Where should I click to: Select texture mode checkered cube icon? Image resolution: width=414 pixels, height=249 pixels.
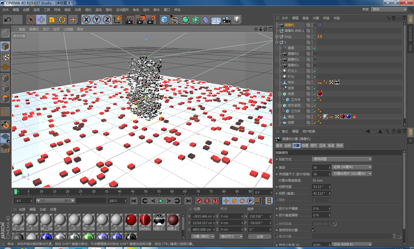point(5,57)
